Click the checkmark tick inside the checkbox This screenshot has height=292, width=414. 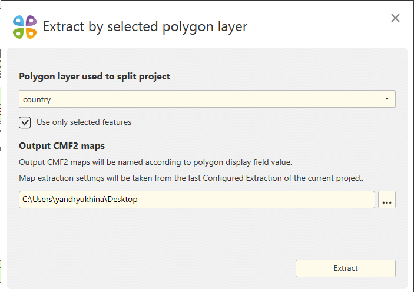pyautogui.click(x=25, y=122)
